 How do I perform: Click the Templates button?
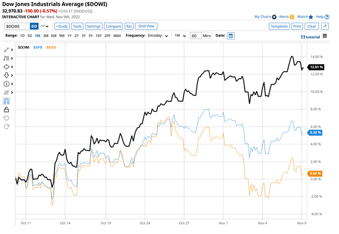(x=279, y=26)
